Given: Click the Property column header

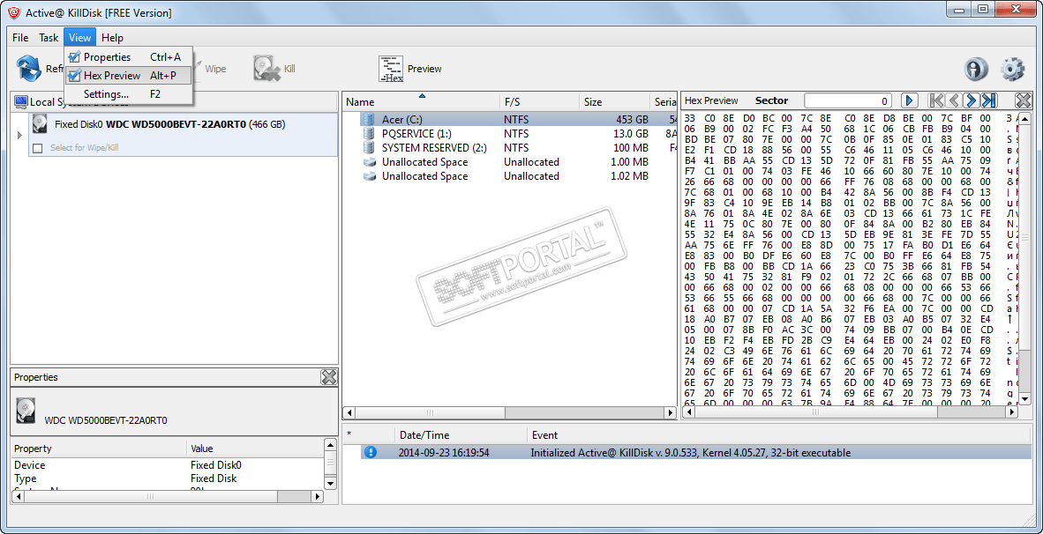Looking at the screenshot, I should click(x=99, y=449).
